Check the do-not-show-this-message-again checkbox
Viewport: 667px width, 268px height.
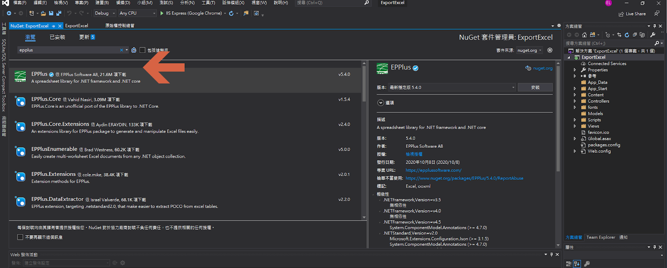click(x=20, y=237)
